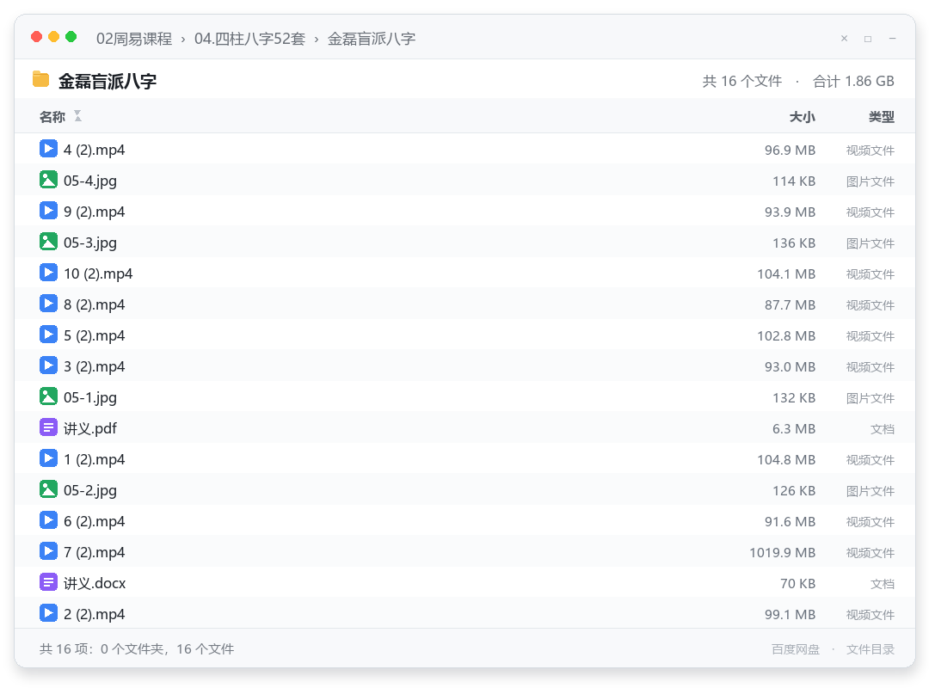Select the file name 2 (2).mp4
929x688 pixels.
pyautogui.click(x=95, y=614)
